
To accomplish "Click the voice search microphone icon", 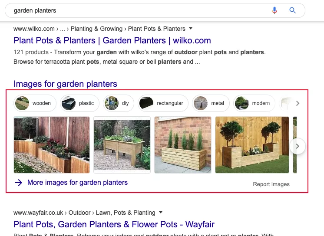I will [274, 10].
